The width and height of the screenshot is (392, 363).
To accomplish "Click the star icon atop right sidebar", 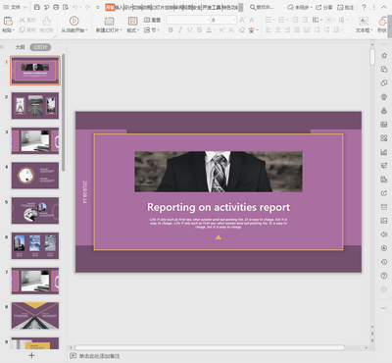I will tap(384, 56).
